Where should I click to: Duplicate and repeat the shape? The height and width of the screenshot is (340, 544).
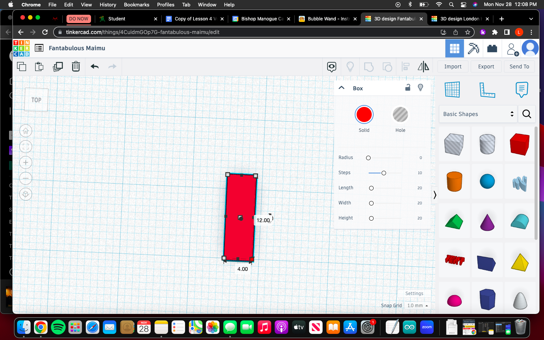(58, 66)
